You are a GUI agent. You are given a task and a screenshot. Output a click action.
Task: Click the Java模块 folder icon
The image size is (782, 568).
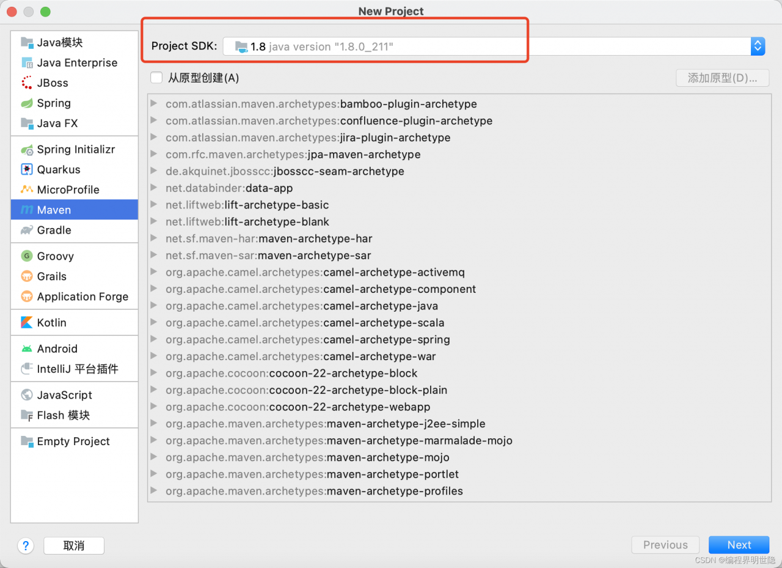coord(27,42)
